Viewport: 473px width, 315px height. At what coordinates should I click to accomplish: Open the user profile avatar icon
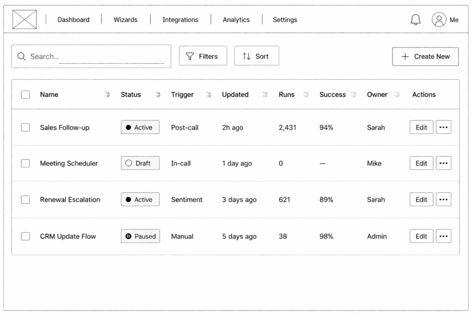[x=439, y=20]
